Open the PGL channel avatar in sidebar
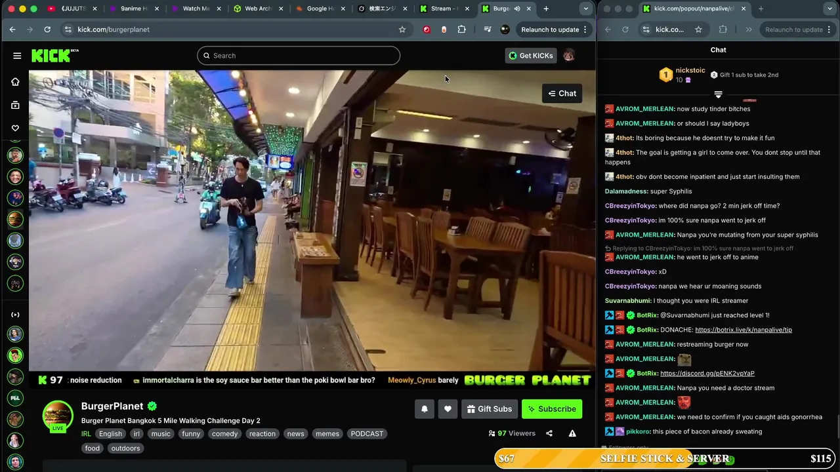The image size is (840, 472). coord(15,398)
